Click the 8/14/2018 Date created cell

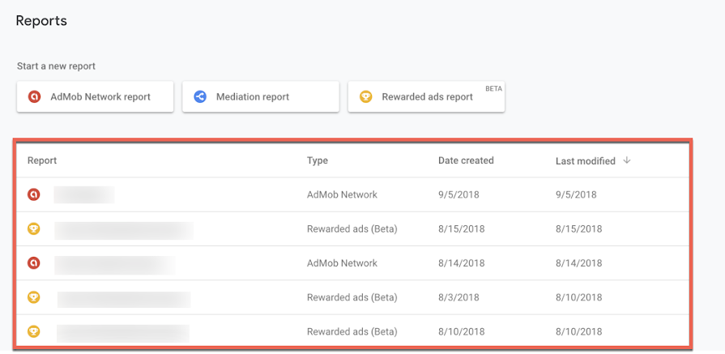click(462, 263)
